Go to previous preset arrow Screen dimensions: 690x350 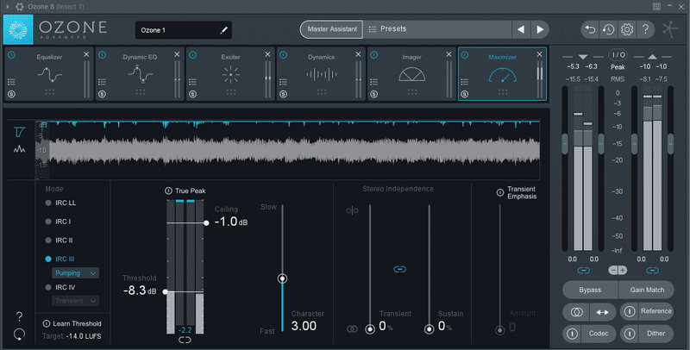tap(521, 29)
